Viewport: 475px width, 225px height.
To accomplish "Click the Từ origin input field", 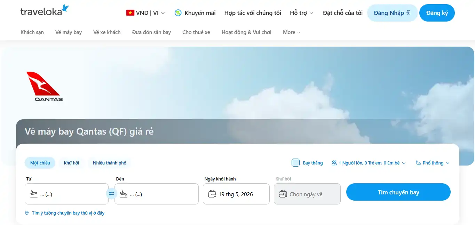I will click(66, 194).
